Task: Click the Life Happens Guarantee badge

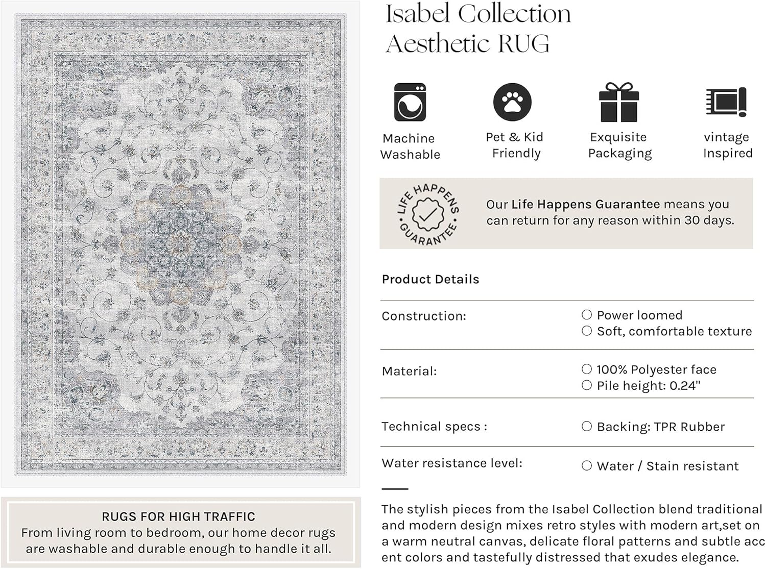Action: [428, 214]
